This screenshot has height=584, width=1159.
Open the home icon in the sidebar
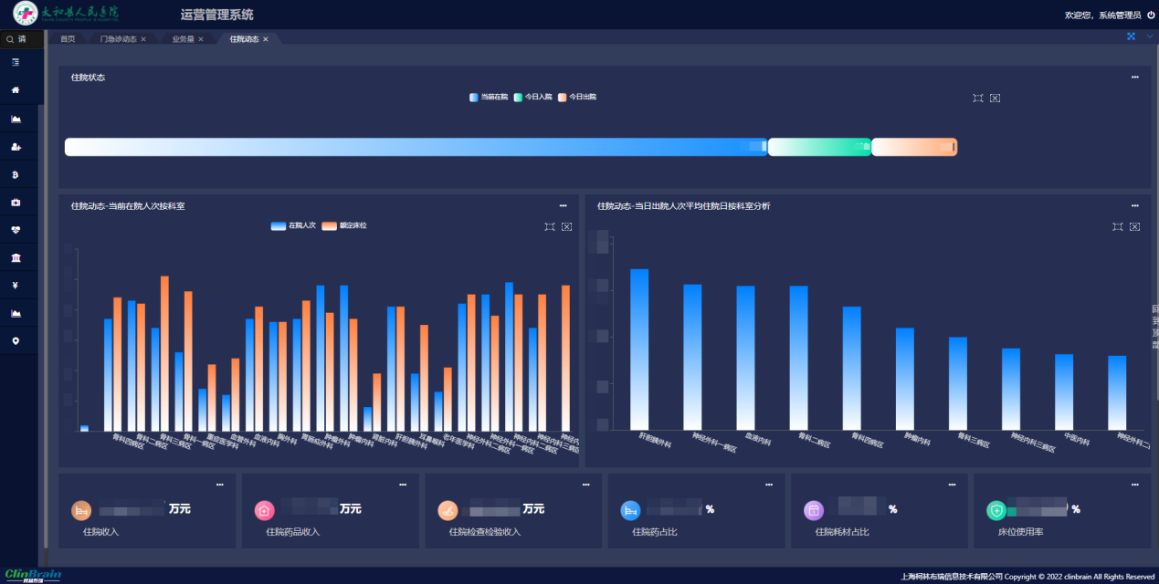point(16,90)
